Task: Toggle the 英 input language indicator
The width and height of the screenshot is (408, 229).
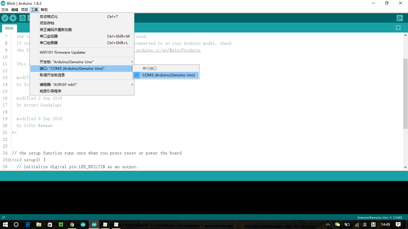Action: 365,225
